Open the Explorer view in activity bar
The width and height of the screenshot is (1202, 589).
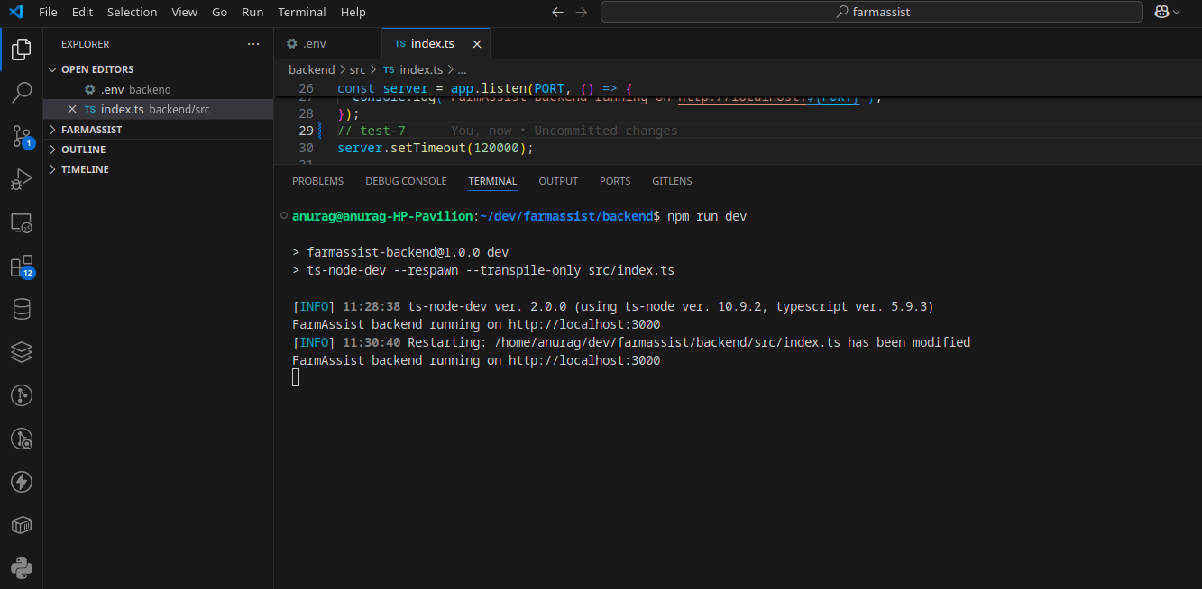[x=22, y=49]
